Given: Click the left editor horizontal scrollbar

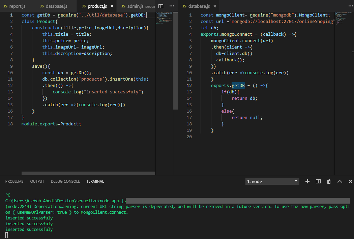Looking at the screenshot, I should coord(88,173).
